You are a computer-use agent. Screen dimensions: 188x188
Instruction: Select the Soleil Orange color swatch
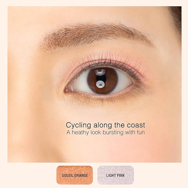[74, 175]
